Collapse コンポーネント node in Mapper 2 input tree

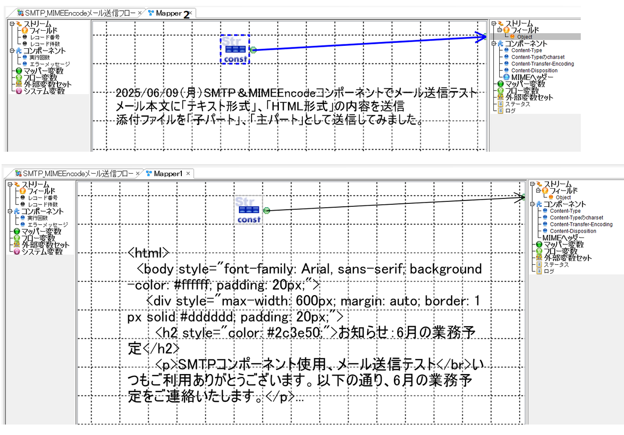tap(12, 50)
